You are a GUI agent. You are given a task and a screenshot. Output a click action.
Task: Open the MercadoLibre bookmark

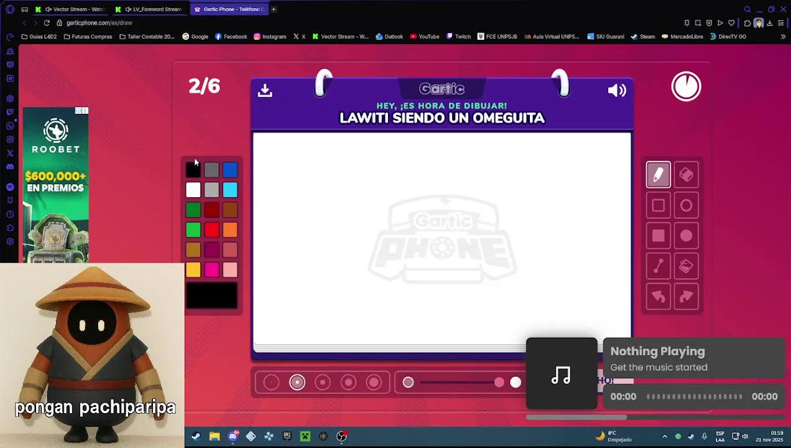(682, 37)
